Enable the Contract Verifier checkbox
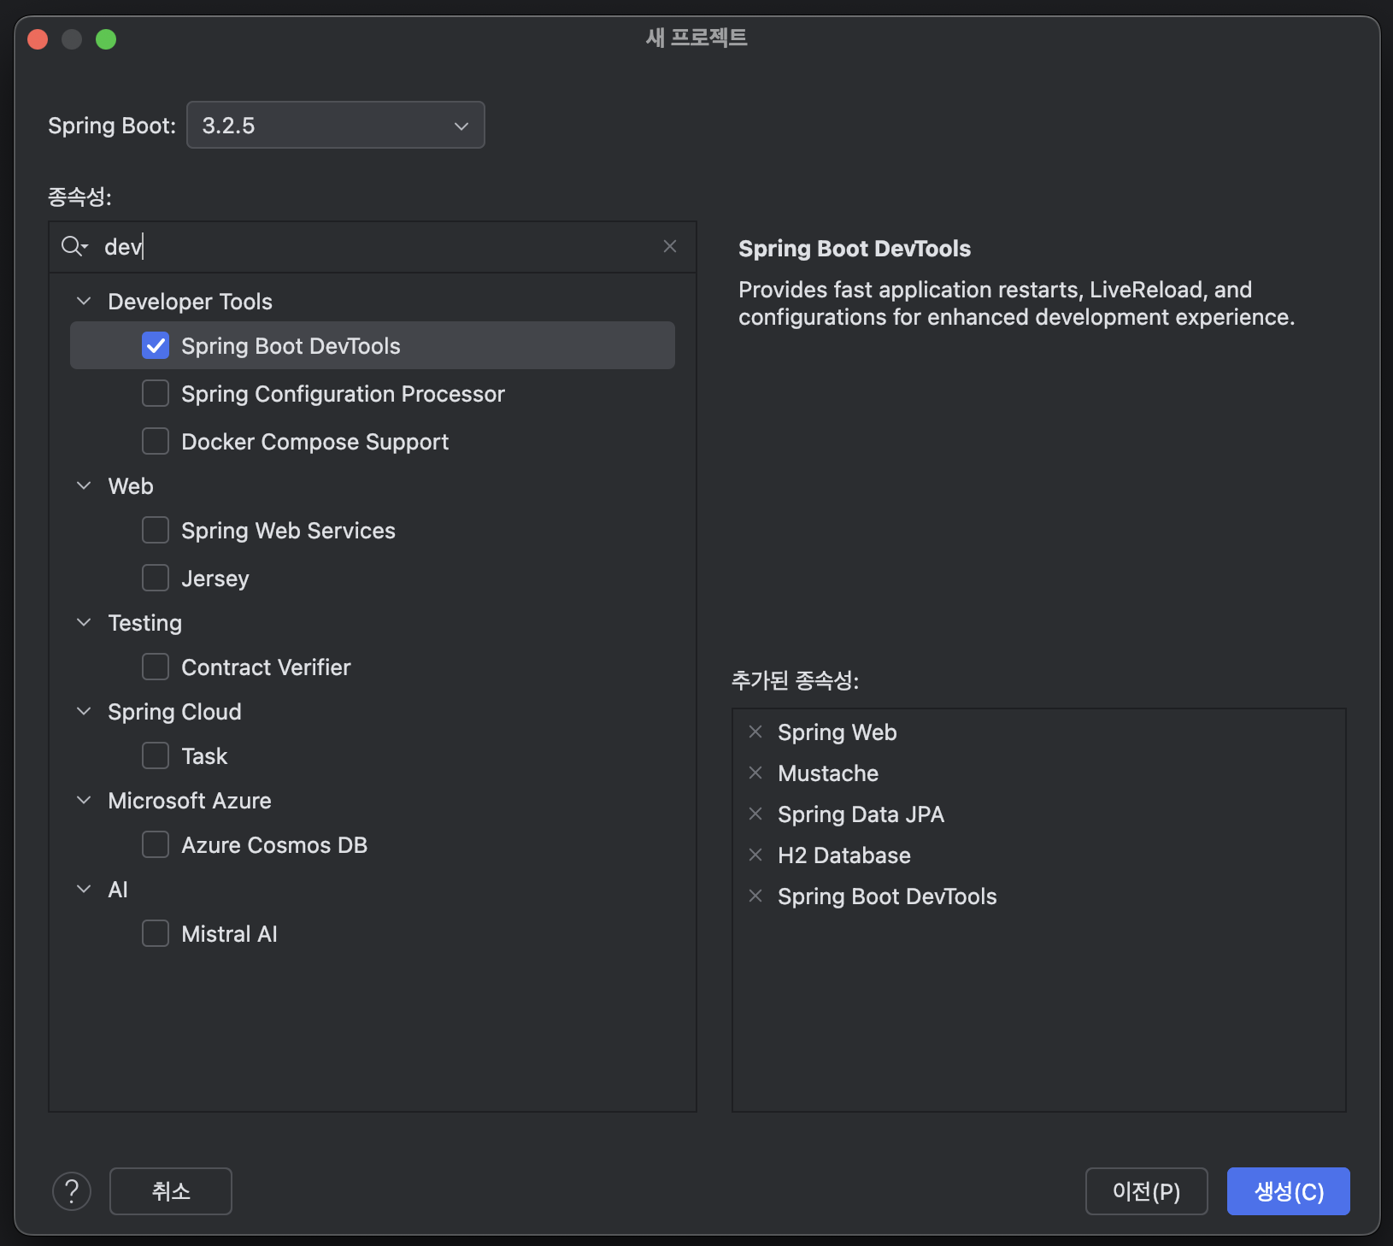 156,667
